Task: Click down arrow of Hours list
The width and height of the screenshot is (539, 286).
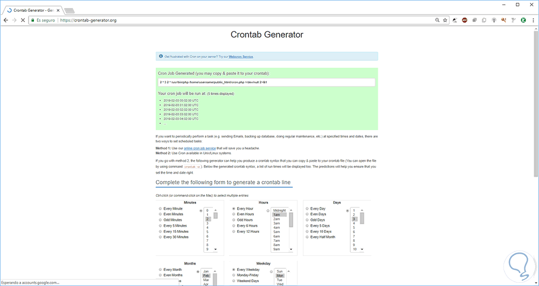Action: (291, 249)
